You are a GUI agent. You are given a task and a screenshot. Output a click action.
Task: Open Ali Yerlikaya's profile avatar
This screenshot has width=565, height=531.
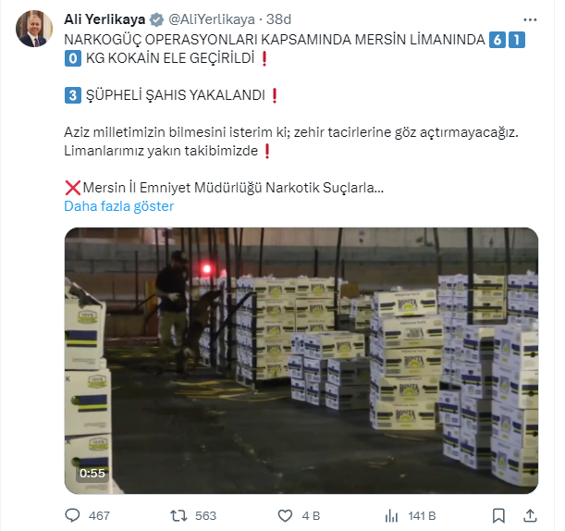34,29
